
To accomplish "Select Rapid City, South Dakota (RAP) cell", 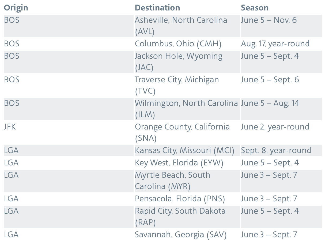I will click(180, 217).
